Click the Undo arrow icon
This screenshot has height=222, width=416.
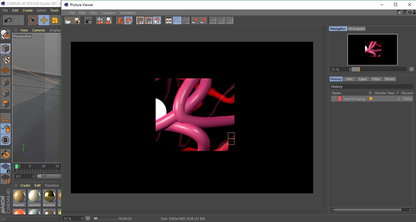pyautogui.click(x=8, y=20)
